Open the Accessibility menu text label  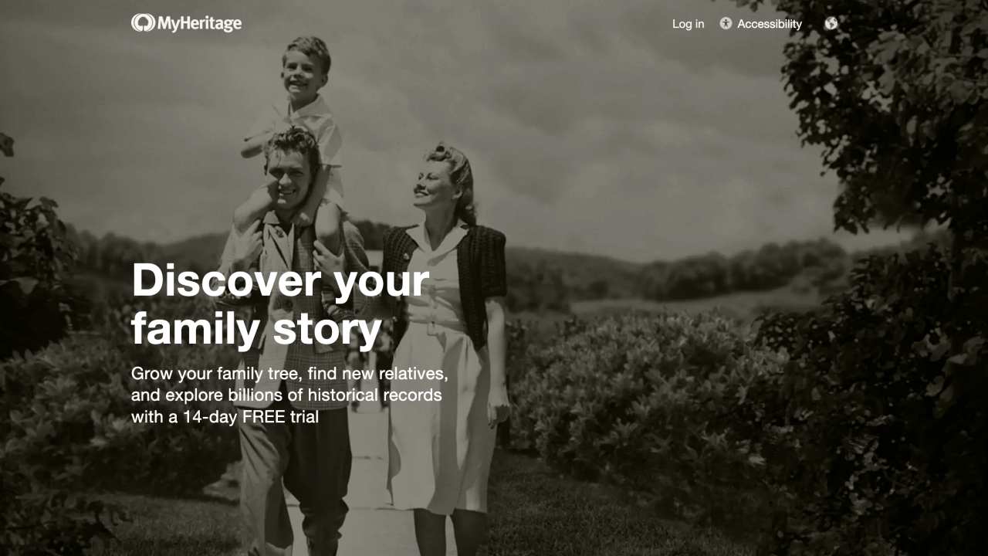click(x=770, y=24)
